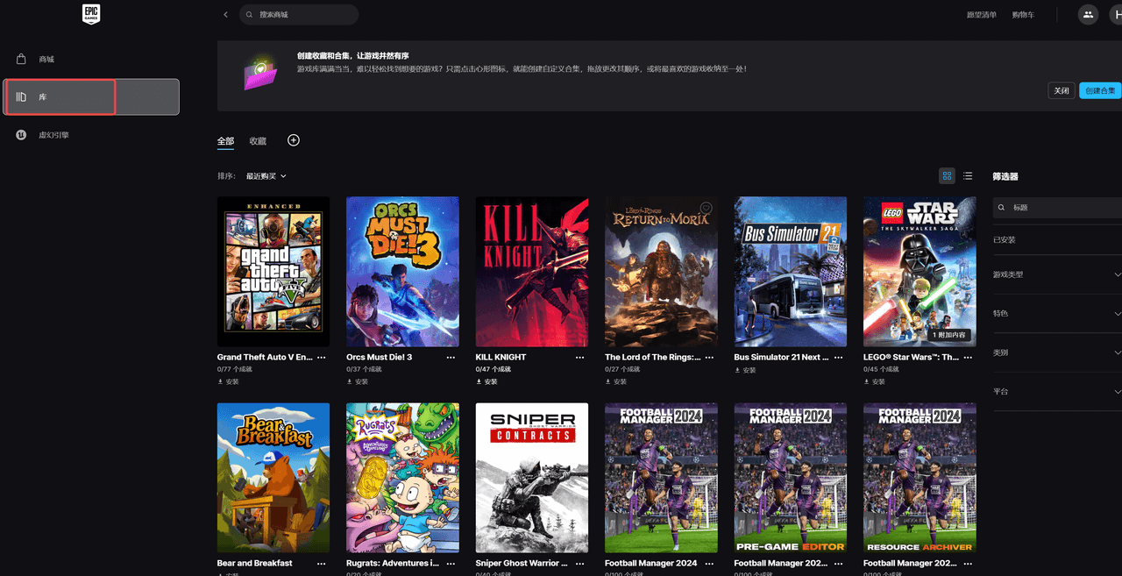This screenshot has width=1122, height=576.
Task: Expand the 游戏类型 filter section
Action: coord(1056,274)
